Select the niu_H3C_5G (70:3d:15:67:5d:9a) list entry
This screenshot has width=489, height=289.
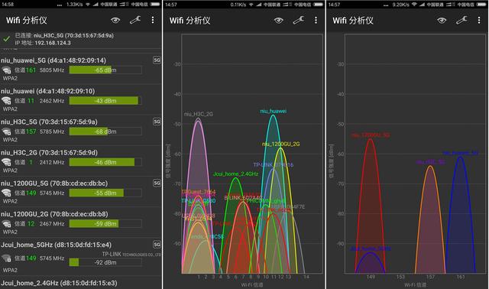[x=81, y=130]
